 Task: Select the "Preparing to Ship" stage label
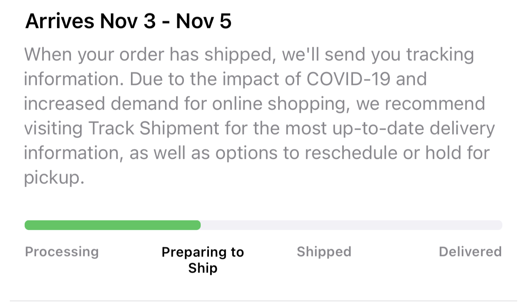point(203,260)
